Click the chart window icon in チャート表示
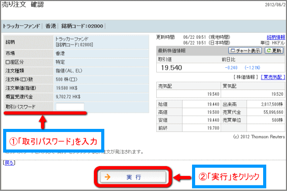The image size is (287, 191). pos(233,51)
